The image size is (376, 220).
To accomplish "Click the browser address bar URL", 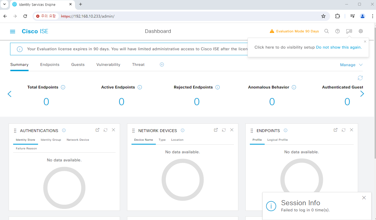I will pos(88,16).
